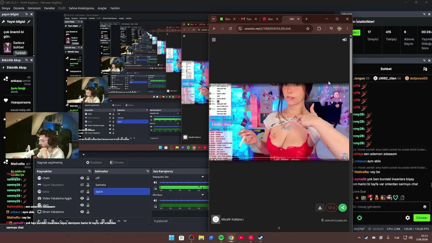Show the hidden takip source

click(82, 192)
